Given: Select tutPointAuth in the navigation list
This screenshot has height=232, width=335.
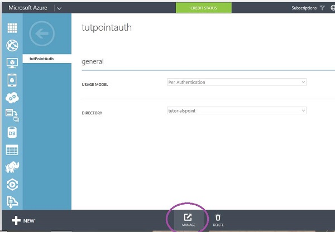Looking at the screenshot, I should (x=46, y=59).
